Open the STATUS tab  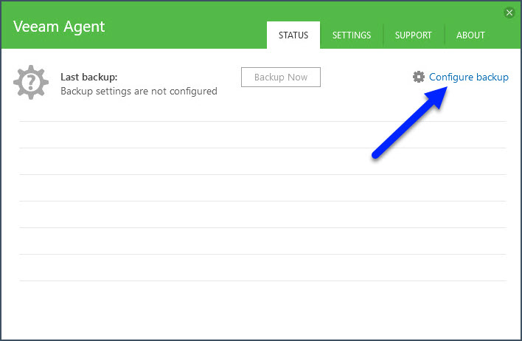coord(293,35)
